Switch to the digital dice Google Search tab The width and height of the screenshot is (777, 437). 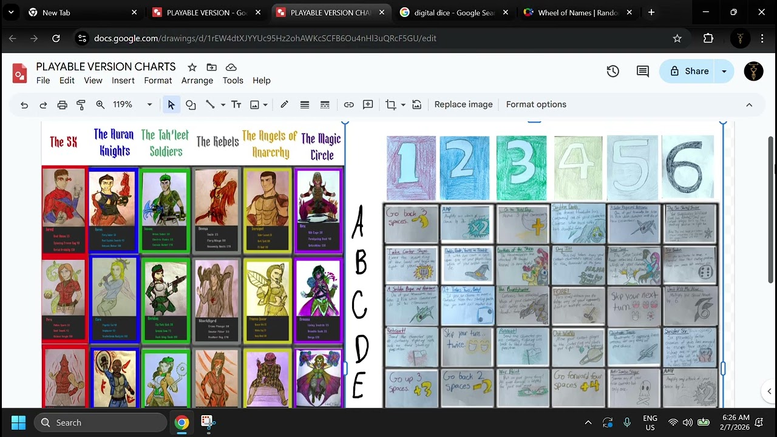[x=453, y=12]
